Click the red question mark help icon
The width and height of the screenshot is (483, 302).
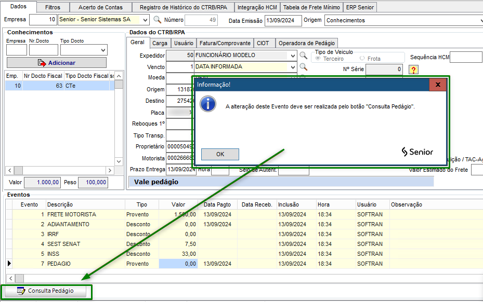414,70
